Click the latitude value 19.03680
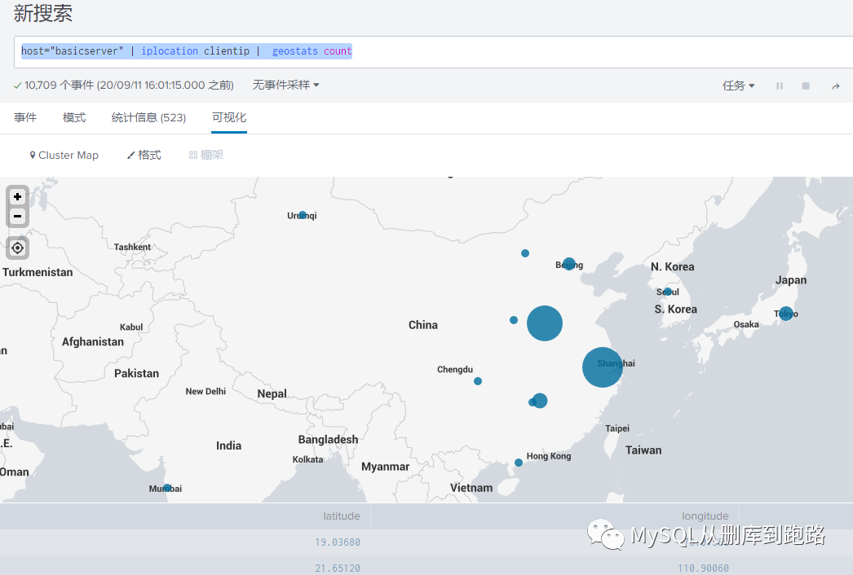853x575 pixels. click(338, 542)
